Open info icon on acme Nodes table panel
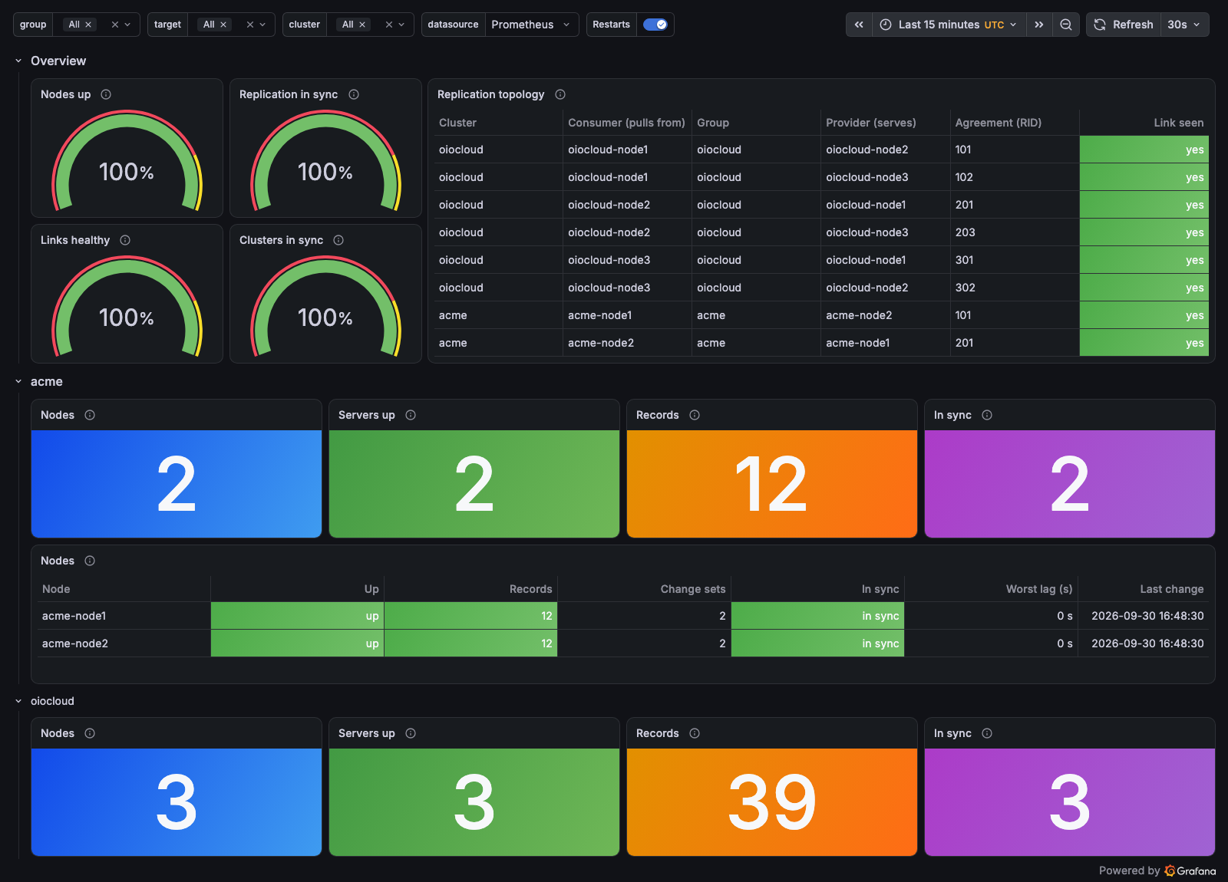Image resolution: width=1228 pixels, height=882 pixels. (x=90, y=561)
